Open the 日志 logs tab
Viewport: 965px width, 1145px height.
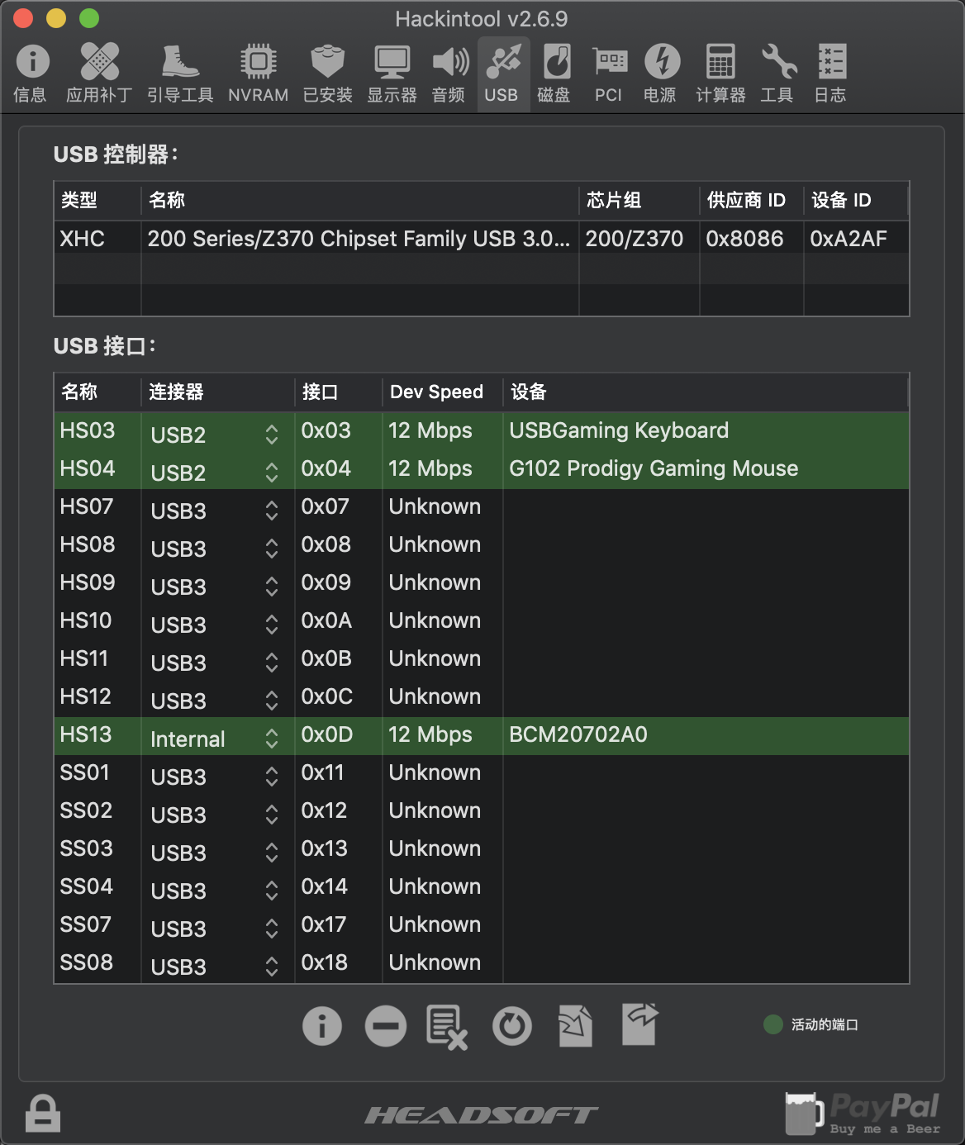coord(831,74)
